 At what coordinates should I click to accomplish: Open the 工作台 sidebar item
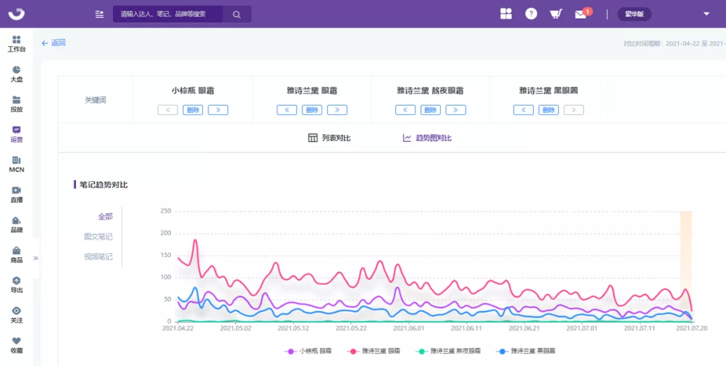click(16, 44)
